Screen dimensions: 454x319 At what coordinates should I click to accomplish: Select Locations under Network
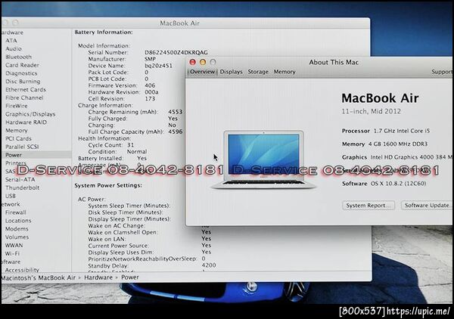[x=18, y=221]
